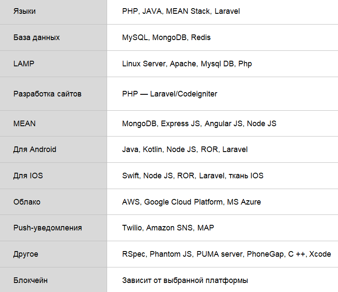Select the "Облако" label cell

pos(27,202)
